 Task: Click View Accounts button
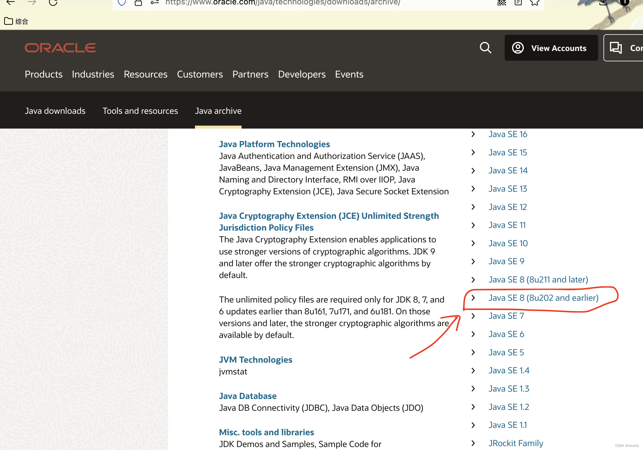tap(551, 48)
